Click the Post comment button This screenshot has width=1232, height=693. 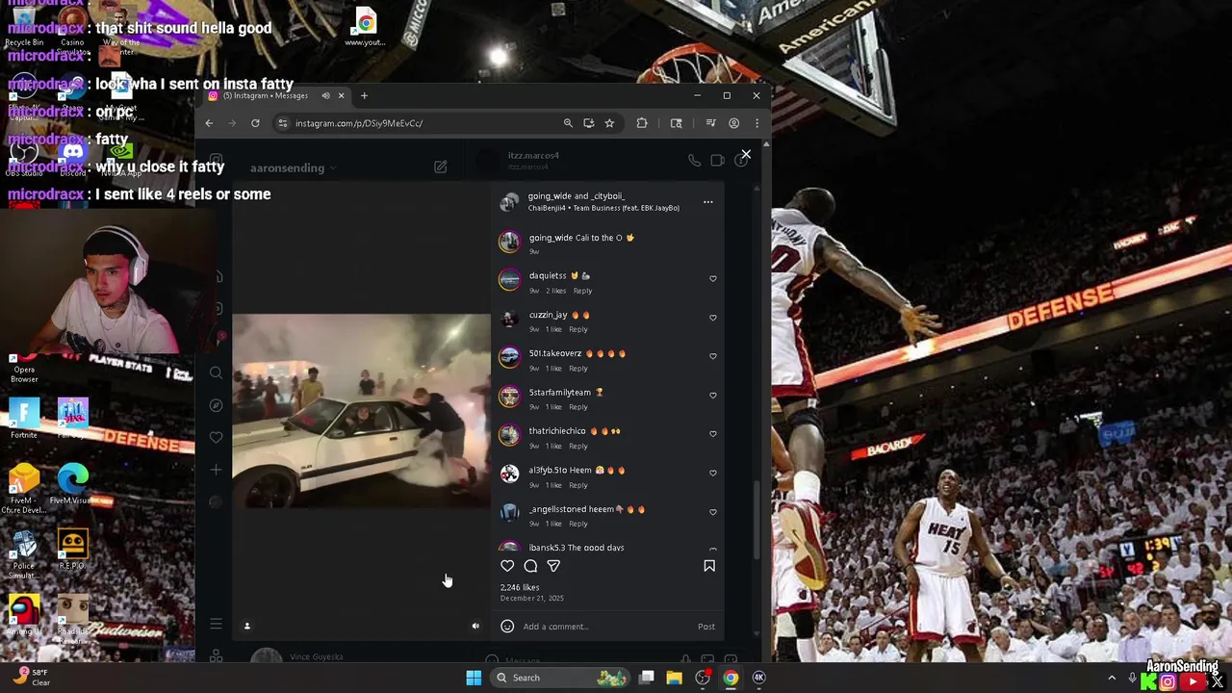(x=706, y=627)
